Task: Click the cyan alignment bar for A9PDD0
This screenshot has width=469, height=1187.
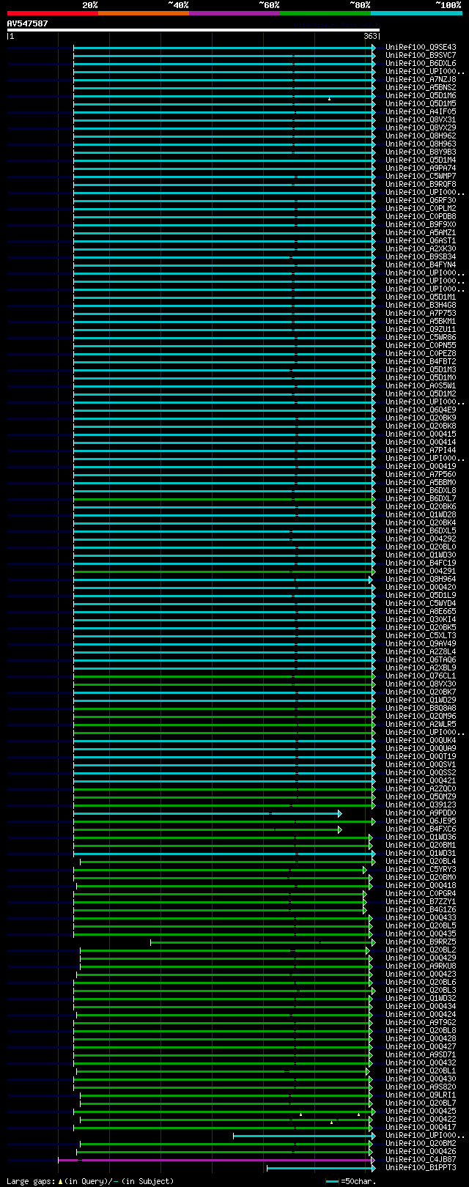Action: (x=207, y=813)
